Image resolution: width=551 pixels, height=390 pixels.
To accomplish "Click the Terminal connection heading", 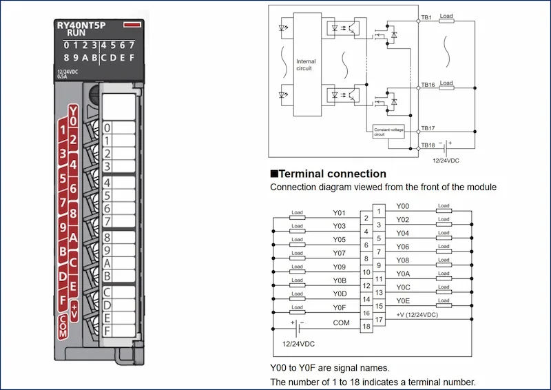I will tap(329, 174).
